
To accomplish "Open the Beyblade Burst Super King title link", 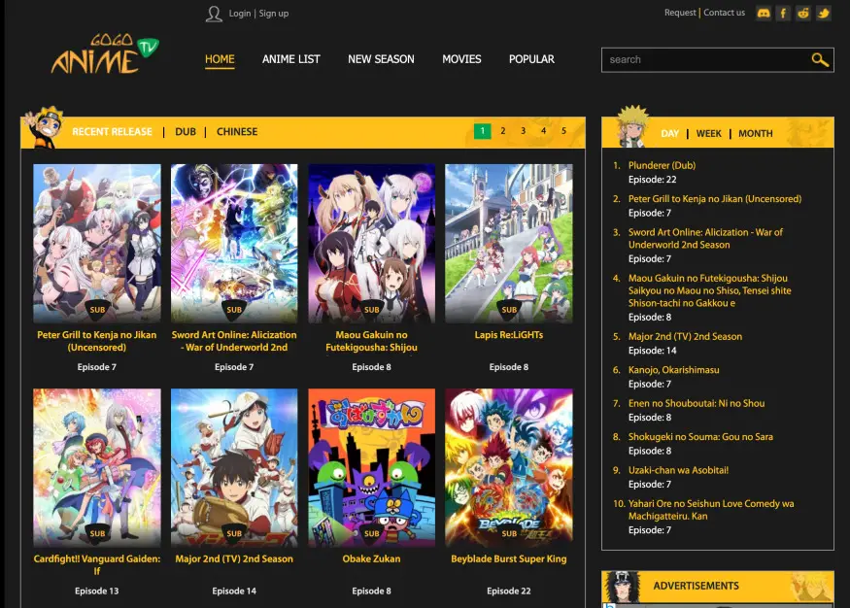I will point(508,558).
